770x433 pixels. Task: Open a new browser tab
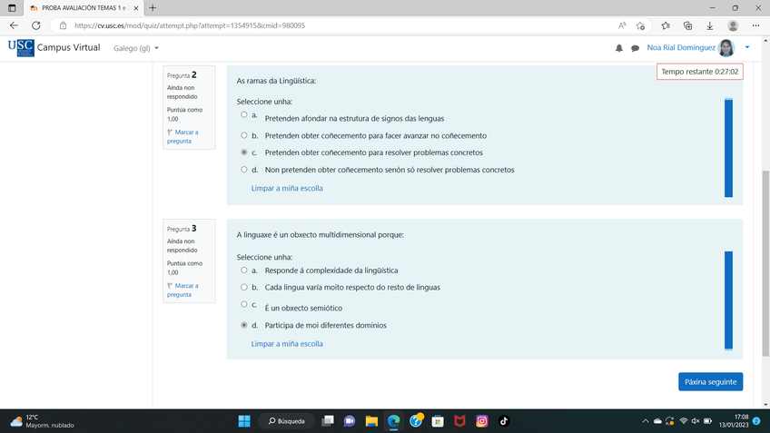click(153, 7)
